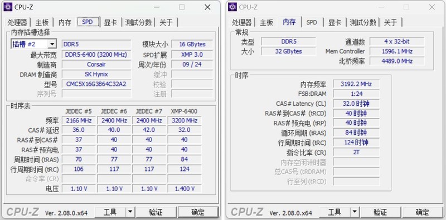This screenshot has height=220, width=446.
Task: Minimize the left CPU-Z window
Action: (156, 7)
